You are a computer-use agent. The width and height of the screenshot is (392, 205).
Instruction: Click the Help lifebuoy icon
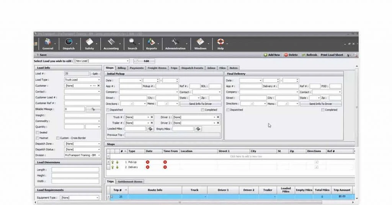click(220, 42)
